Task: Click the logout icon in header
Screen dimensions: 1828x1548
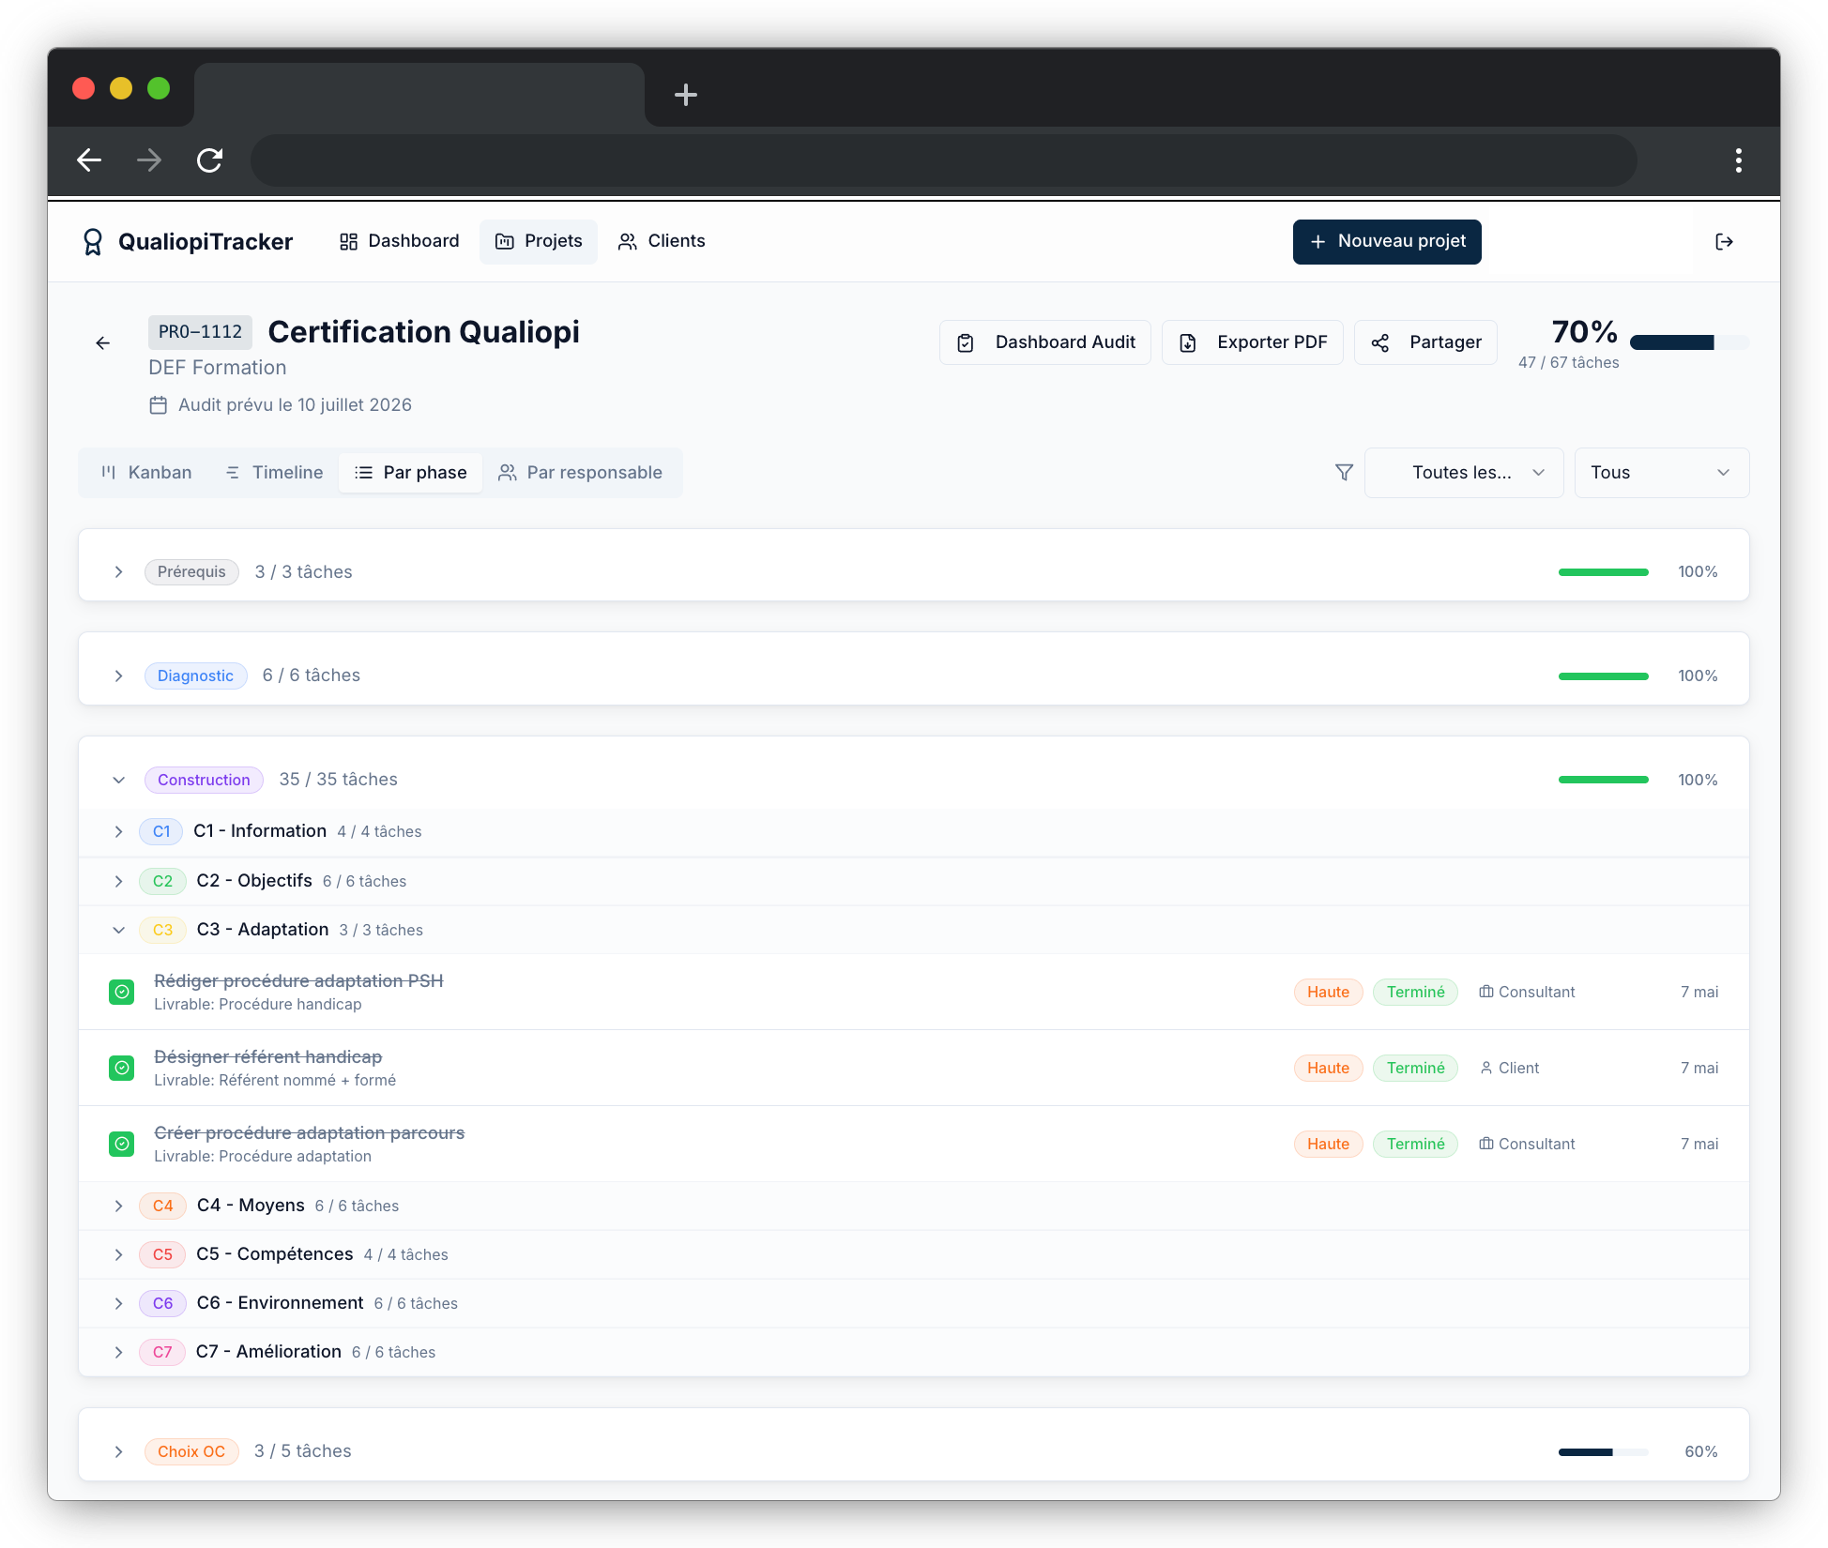Action: [1724, 242]
